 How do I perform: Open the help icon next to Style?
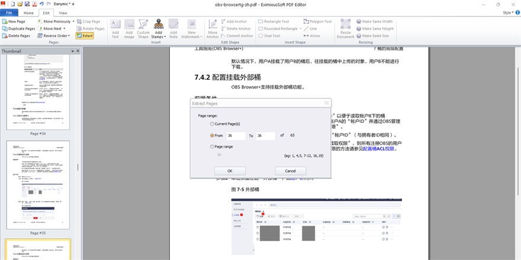coord(517,12)
